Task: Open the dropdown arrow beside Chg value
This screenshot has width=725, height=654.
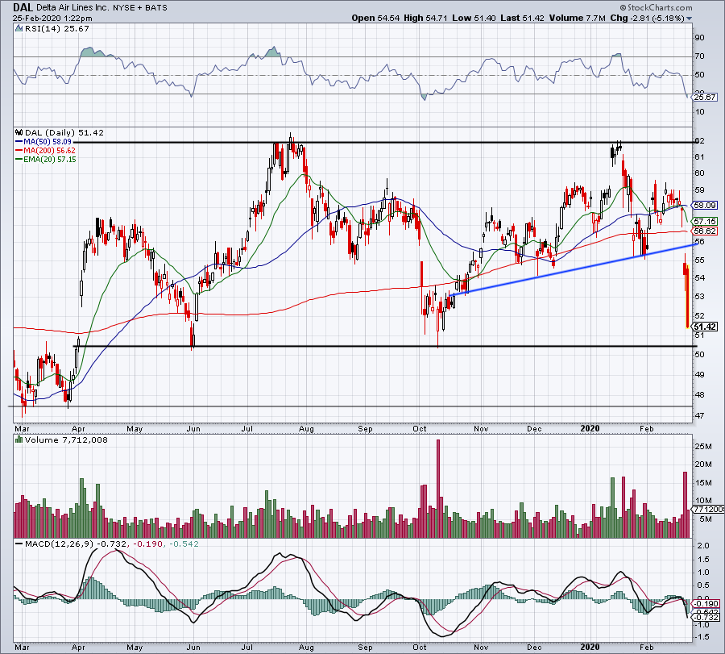Action: (x=690, y=19)
